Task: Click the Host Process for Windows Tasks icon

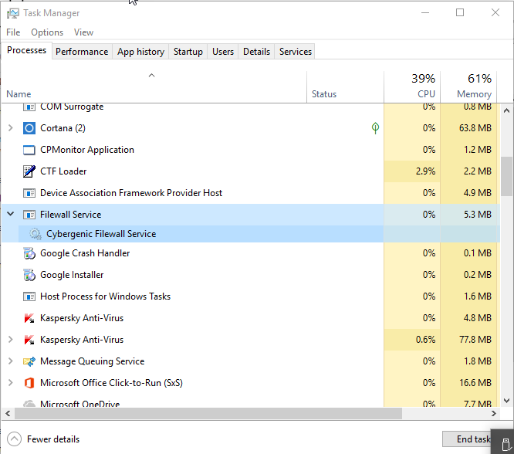Action: (x=29, y=296)
